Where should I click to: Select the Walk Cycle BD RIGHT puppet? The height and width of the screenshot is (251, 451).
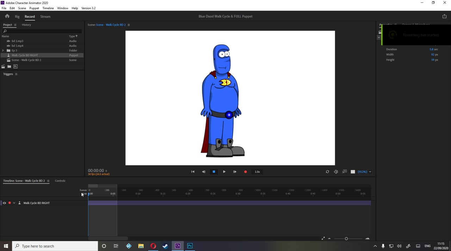click(42, 55)
